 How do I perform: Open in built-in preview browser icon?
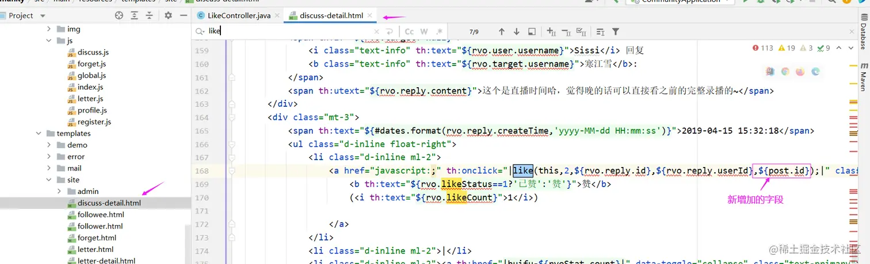[x=770, y=72]
